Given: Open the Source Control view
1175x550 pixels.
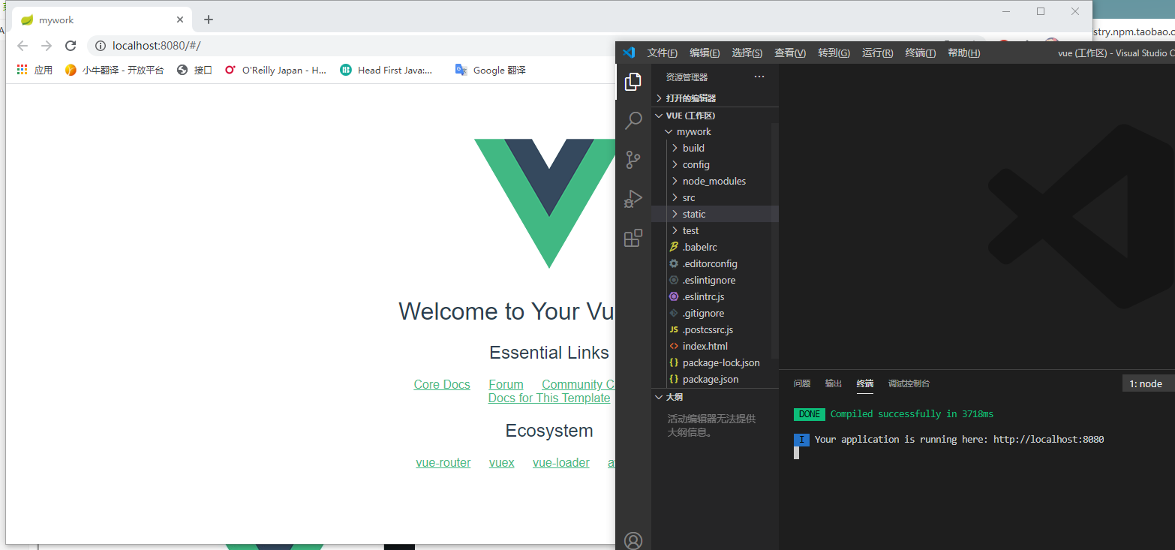Looking at the screenshot, I should click(633, 160).
